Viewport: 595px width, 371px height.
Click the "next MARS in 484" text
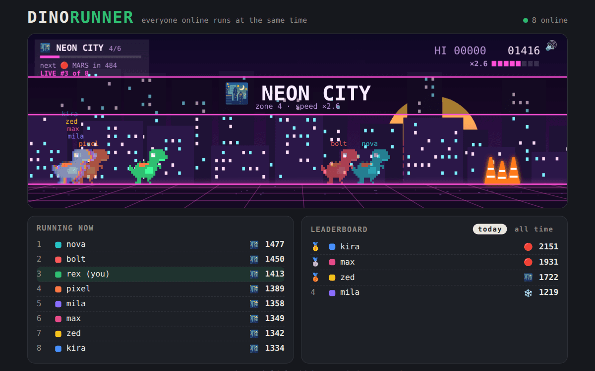pos(78,65)
